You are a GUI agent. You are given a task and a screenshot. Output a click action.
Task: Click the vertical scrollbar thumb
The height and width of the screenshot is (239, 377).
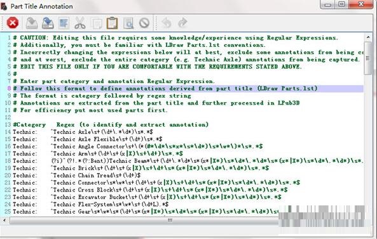[368, 58]
